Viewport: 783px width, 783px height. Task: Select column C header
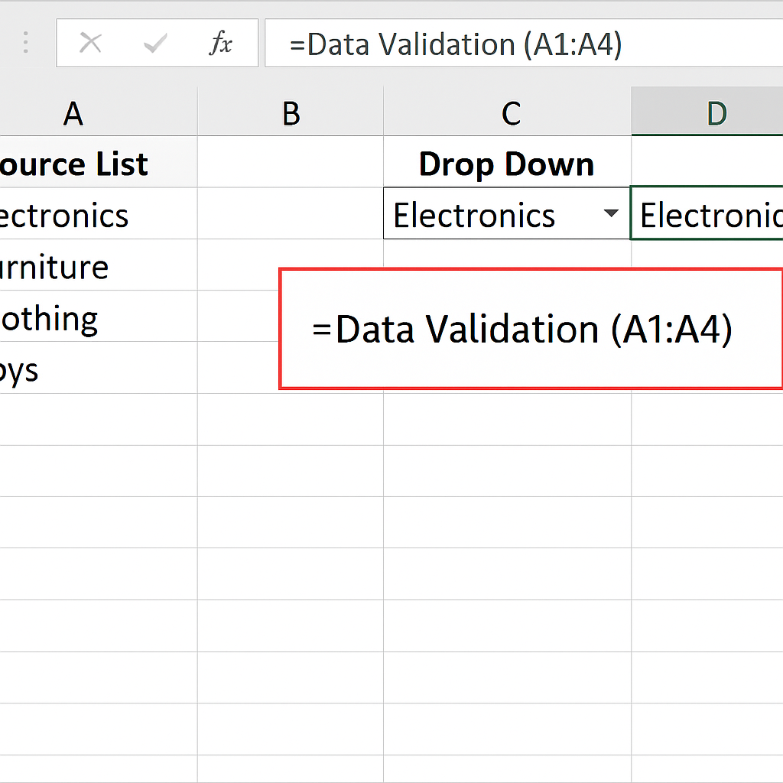pyautogui.click(x=511, y=113)
